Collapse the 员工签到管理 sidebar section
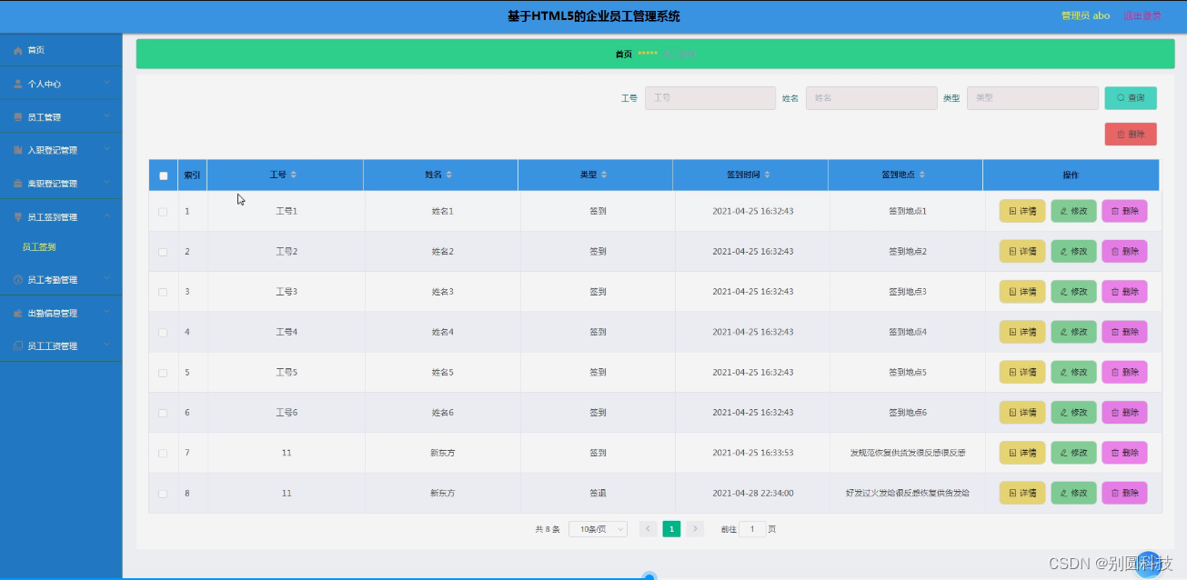This screenshot has height=580, width=1187. (x=106, y=216)
